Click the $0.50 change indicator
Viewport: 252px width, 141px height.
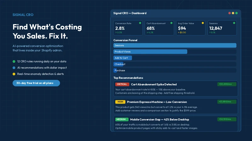coord(182,33)
